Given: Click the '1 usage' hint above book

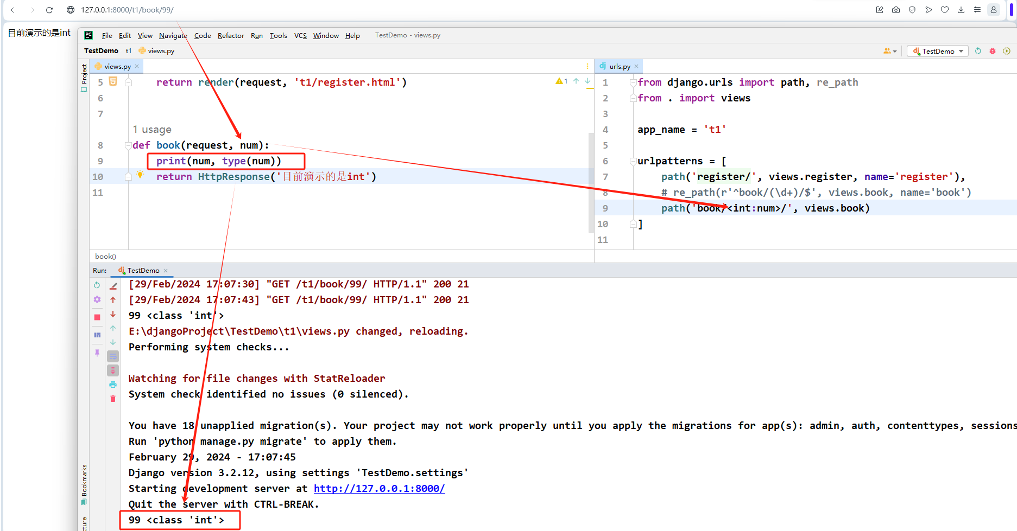Looking at the screenshot, I should tap(152, 130).
